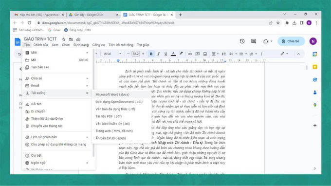Decrease font size with minus
The width and height of the screenshot is (331, 186).
point(128,54)
